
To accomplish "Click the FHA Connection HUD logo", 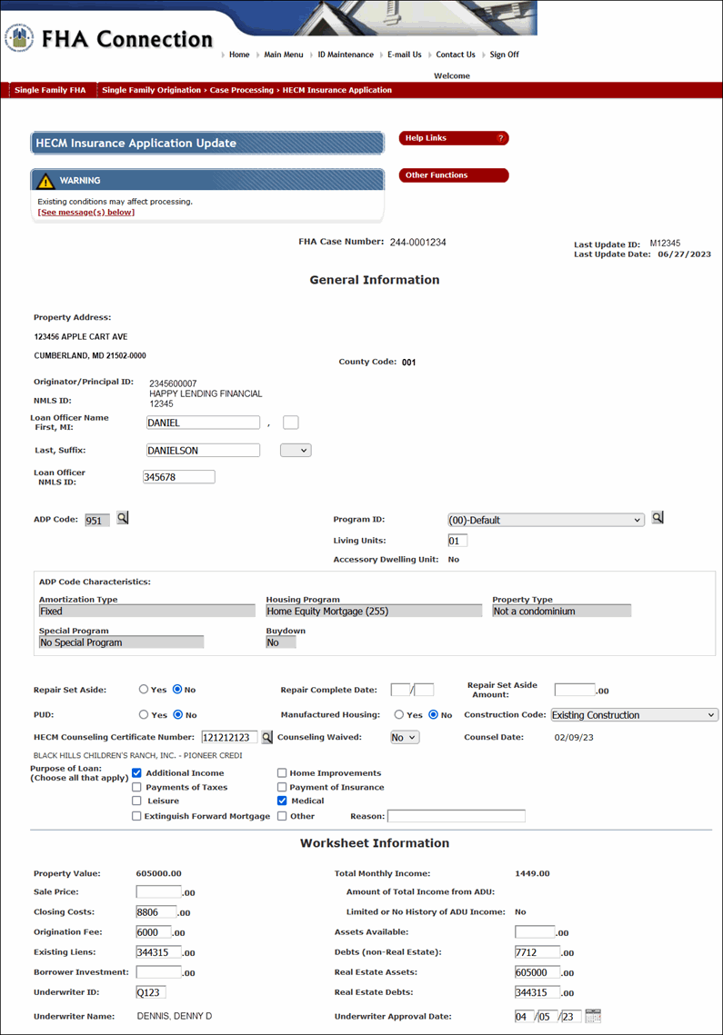I will (x=19, y=38).
